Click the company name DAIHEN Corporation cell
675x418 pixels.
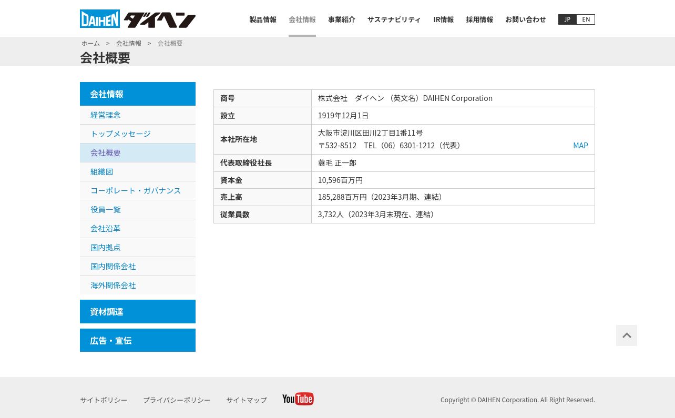(x=453, y=98)
